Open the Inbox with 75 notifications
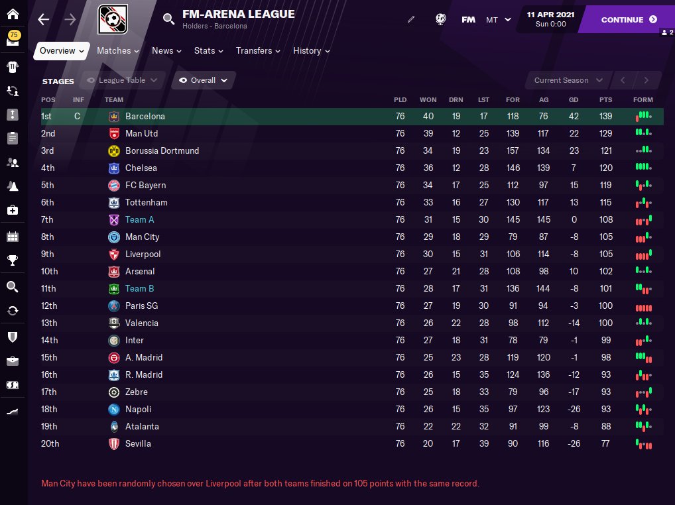Image resolution: width=675 pixels, height=505 pixels. (13, 40)
